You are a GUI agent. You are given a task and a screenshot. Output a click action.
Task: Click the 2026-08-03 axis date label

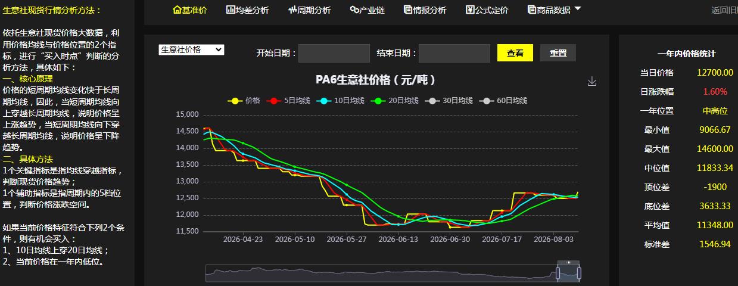pyautogui.click(x=554, y=239)
